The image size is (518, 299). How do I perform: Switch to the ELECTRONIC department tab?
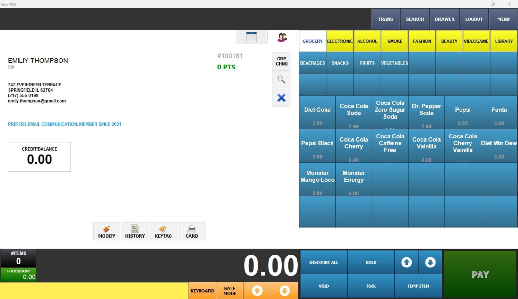pyautogui.click(x=340, y=41)
